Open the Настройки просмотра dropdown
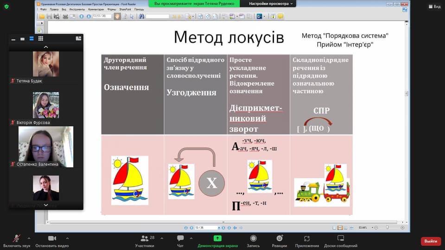This screenshot has width=445, height=250. 271,4
